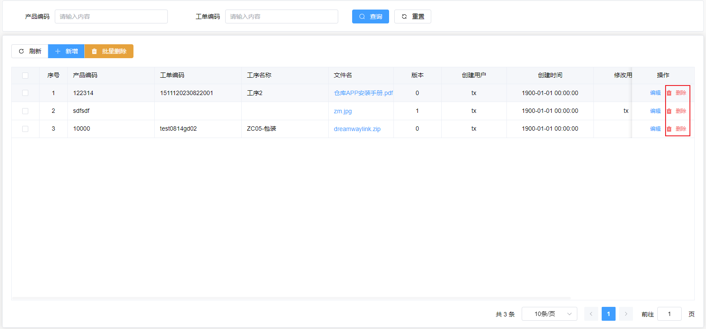Click the refresh icon in 刷新 button
Viewport: 706px width, 329px height.
pyautogui.click(x=21, y=51)
